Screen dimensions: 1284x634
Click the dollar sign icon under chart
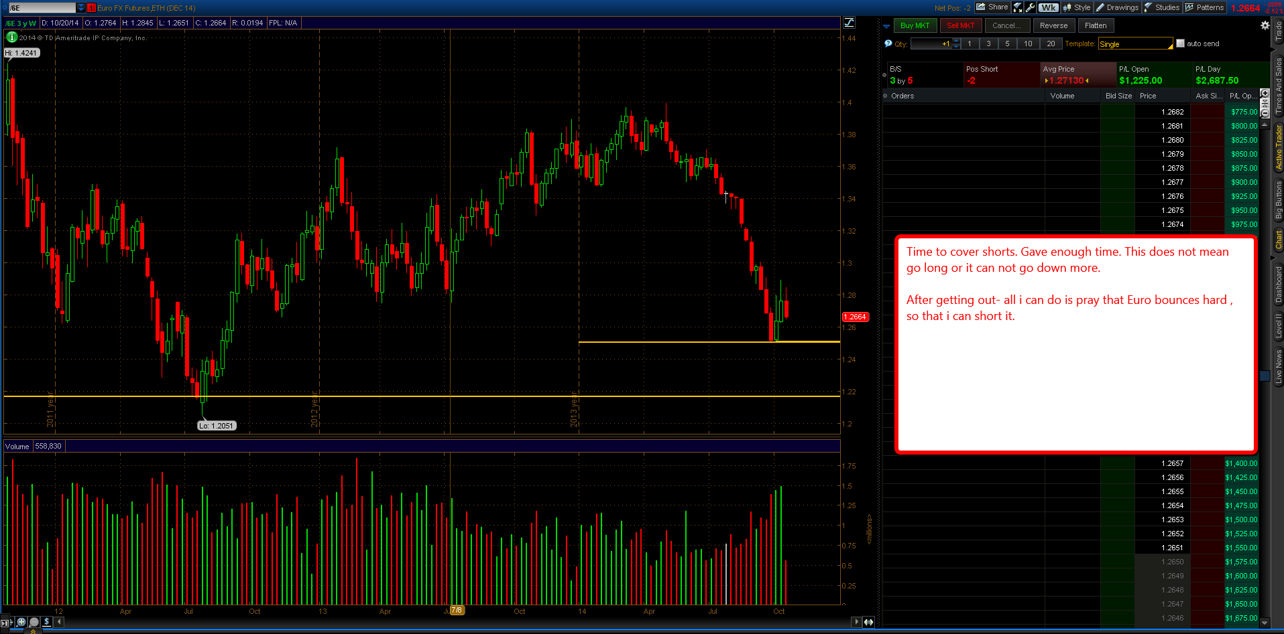(x=47, y=622)
